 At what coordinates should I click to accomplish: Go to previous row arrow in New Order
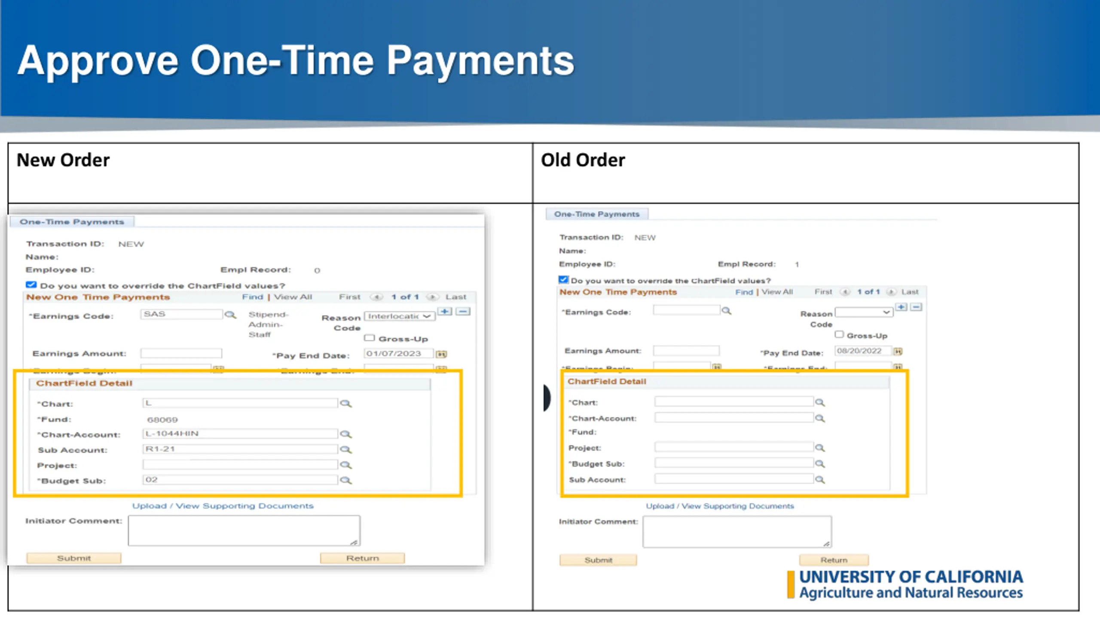point(377,297)
